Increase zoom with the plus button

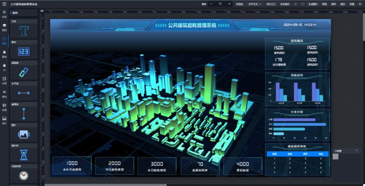coord(229,4)
